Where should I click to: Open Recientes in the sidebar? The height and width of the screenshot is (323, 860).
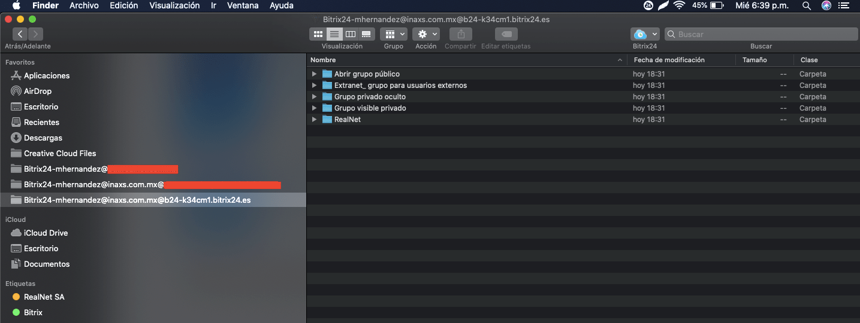pos(41,123)
